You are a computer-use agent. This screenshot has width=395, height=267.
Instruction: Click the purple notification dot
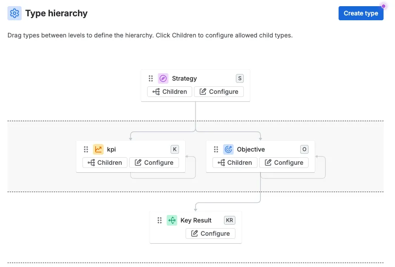coord(384,6)
